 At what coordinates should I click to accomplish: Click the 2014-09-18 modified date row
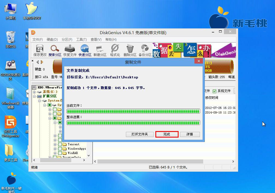tap(220, 112)
